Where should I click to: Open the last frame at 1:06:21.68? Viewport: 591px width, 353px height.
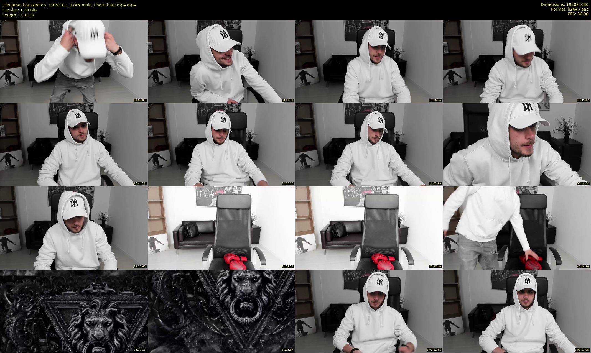click(517, 311)
